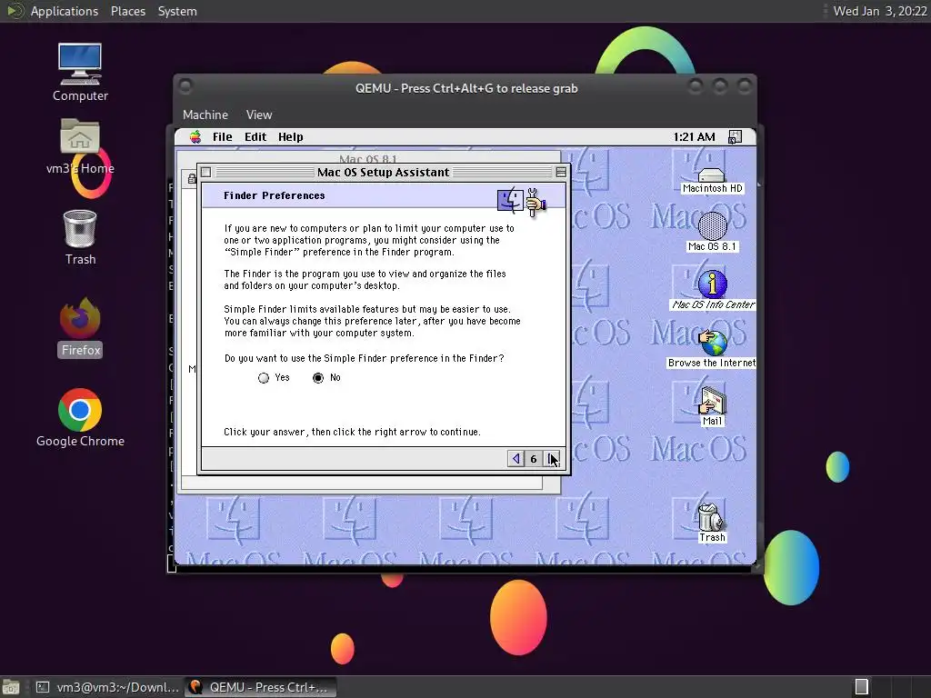Image resolution: width=931 pixels, height=698 pixels.
Task: Select the Mac OS Trash icon
Action: (x=711, y=523)
